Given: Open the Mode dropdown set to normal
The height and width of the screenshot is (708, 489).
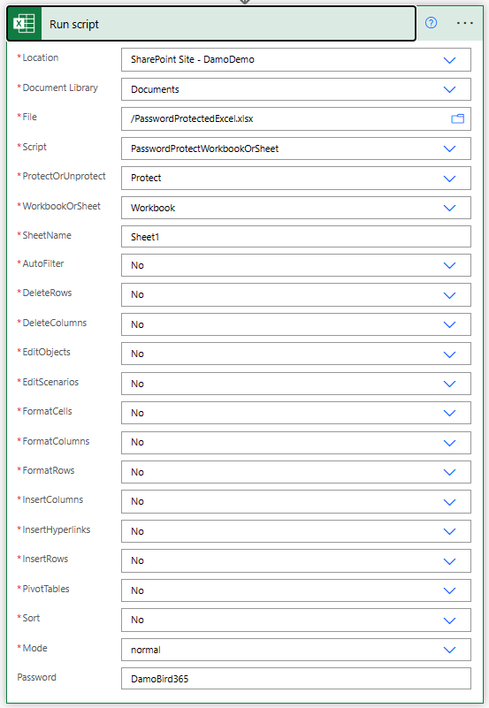Looking at the screenshot, I should coord(295,650).
